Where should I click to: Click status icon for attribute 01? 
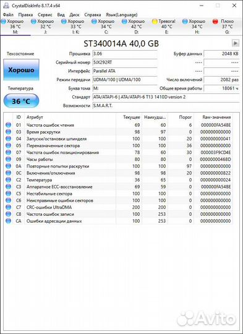coord(8,125)
